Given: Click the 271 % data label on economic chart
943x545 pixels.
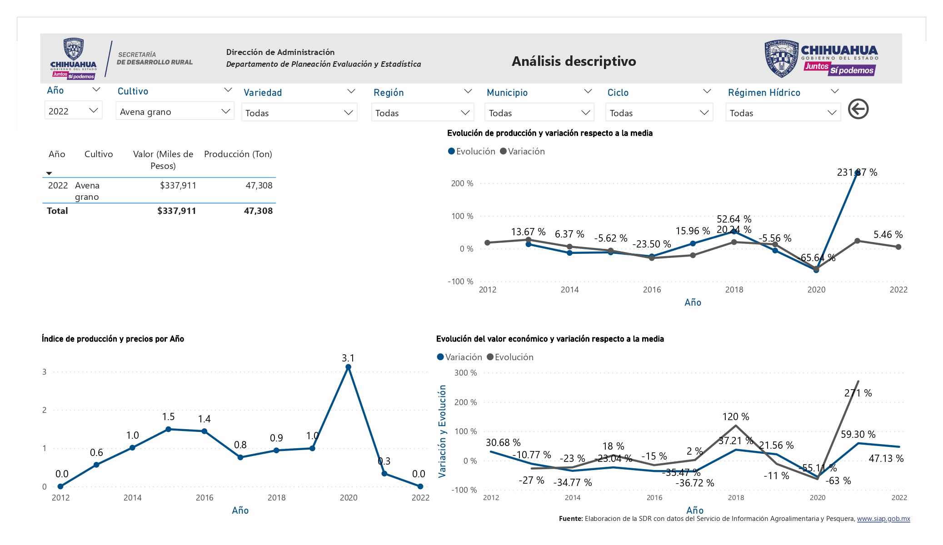Looking at the screenshot, I should 858,393.
